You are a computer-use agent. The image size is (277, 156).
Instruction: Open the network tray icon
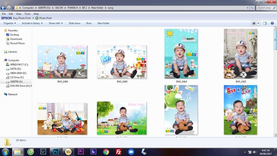coord(250,152)
